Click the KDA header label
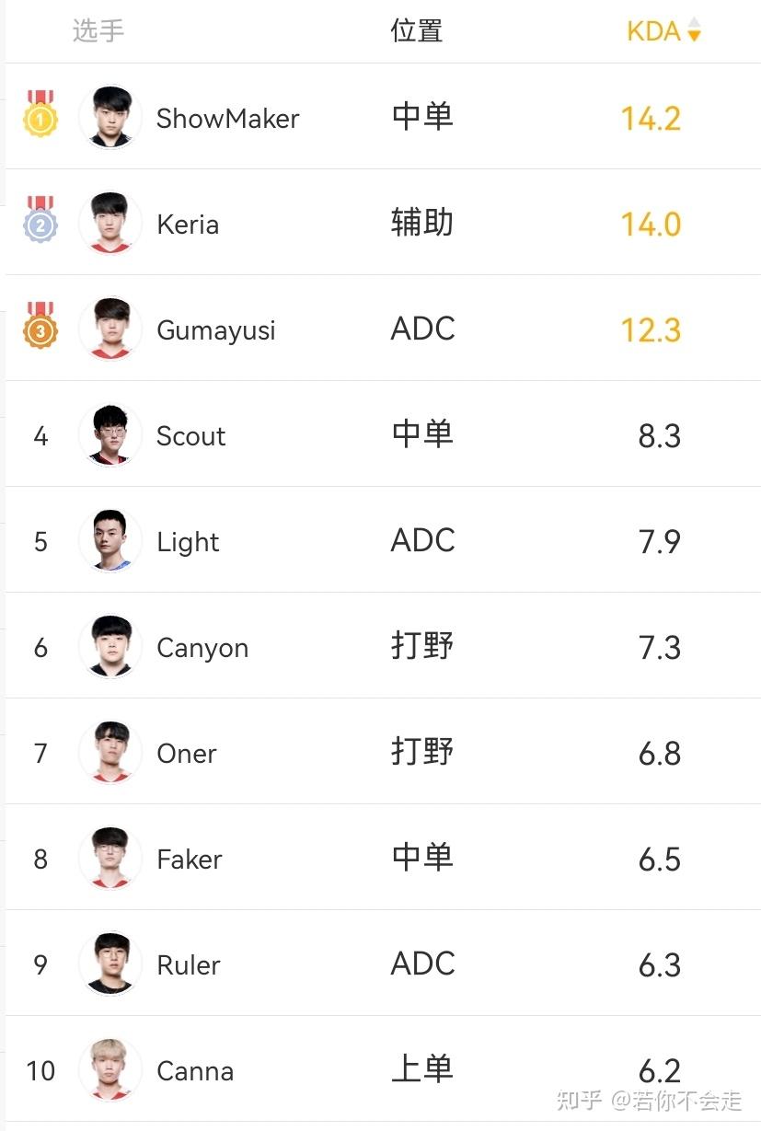This screenshot has width=761, height=1131. 653,31
